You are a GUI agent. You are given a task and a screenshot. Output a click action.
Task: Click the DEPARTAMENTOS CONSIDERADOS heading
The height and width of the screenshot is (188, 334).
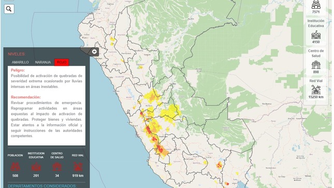42,186
